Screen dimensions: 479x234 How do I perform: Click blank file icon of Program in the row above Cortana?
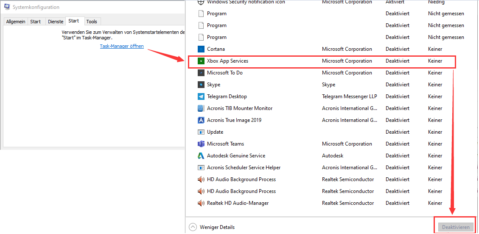pos(201,37)
